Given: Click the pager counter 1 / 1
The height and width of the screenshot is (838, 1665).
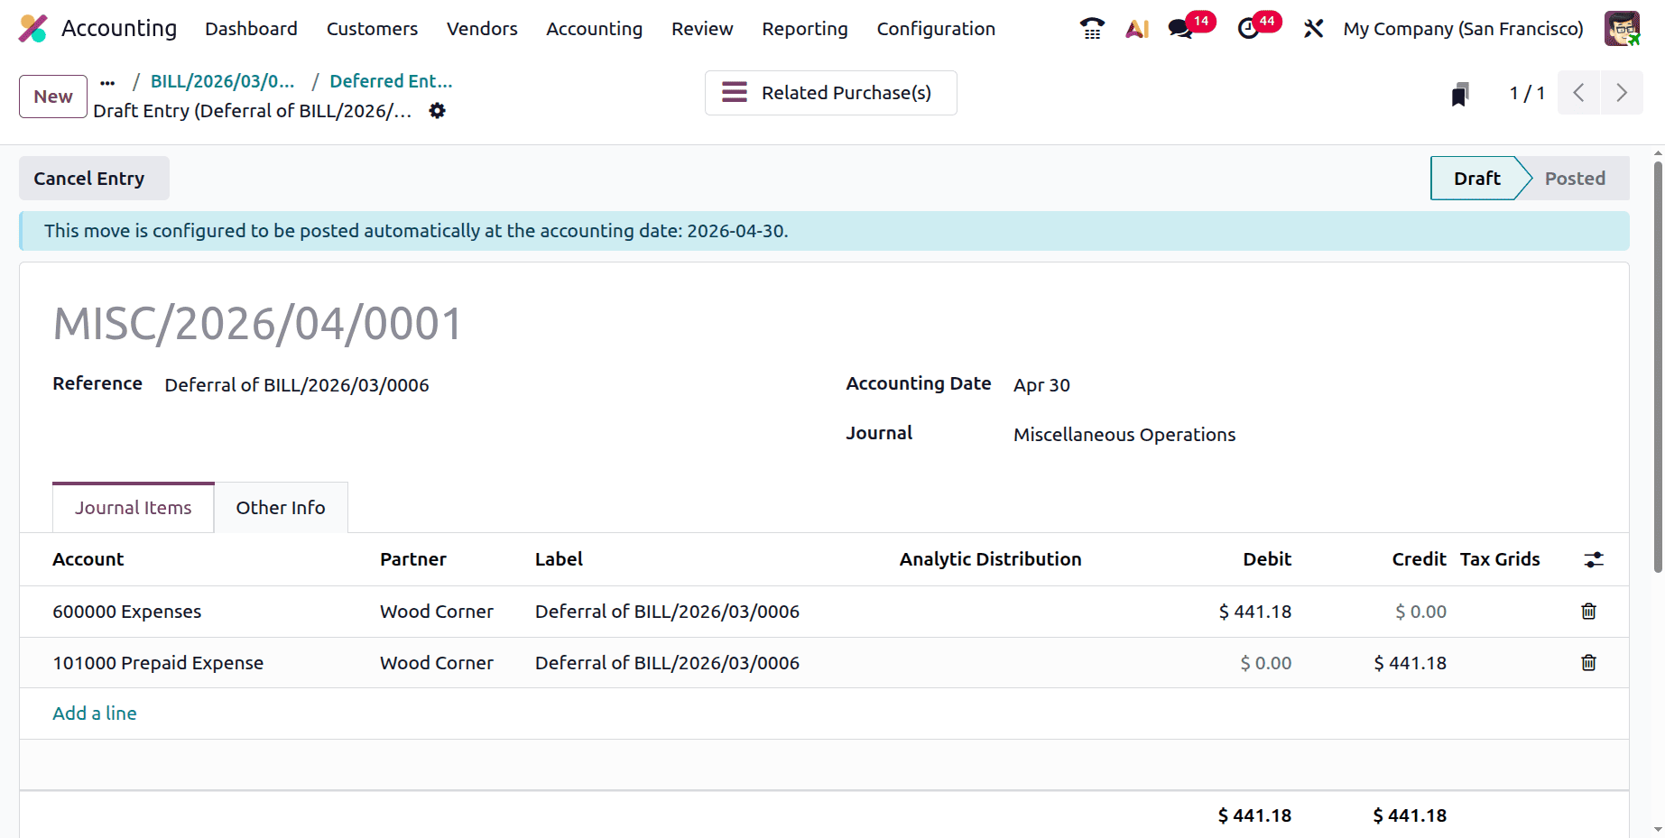Looking at the screenshot, I should [1527, 93].
